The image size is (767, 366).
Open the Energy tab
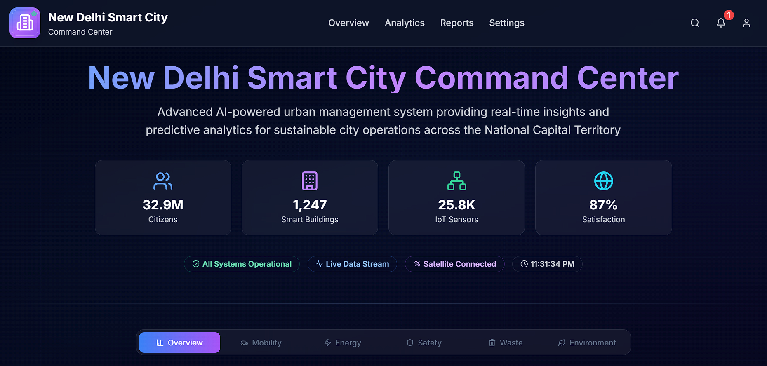tap(342, 343)
